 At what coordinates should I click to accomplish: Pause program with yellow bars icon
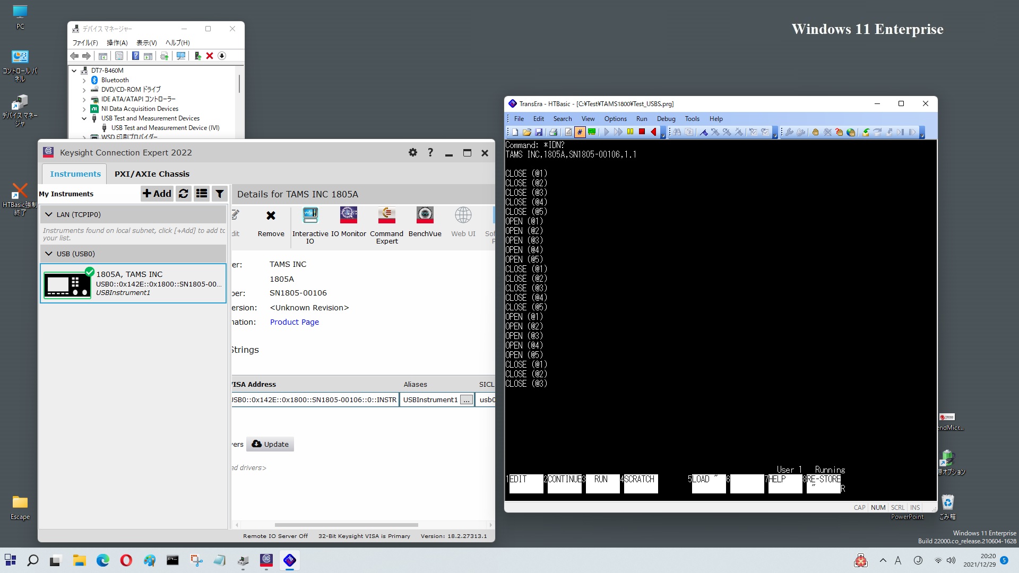tap(630, 132)
